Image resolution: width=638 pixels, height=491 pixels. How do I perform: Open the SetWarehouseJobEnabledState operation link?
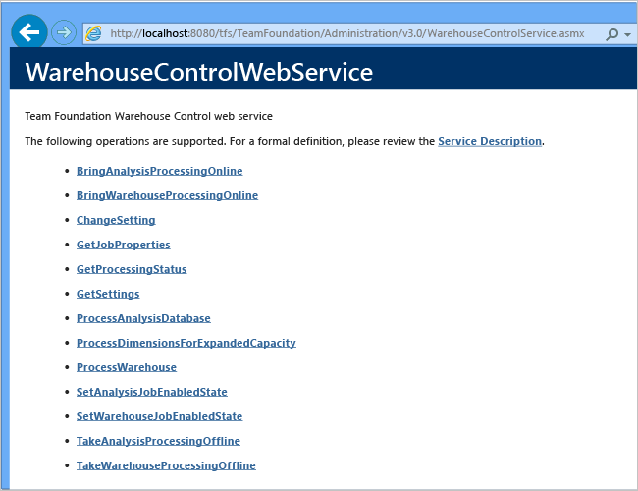pyautogui.click(x=159, y=416)
